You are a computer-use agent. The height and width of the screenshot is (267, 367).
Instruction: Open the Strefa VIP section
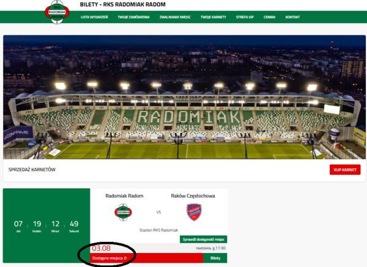click(x=245, y=17)
